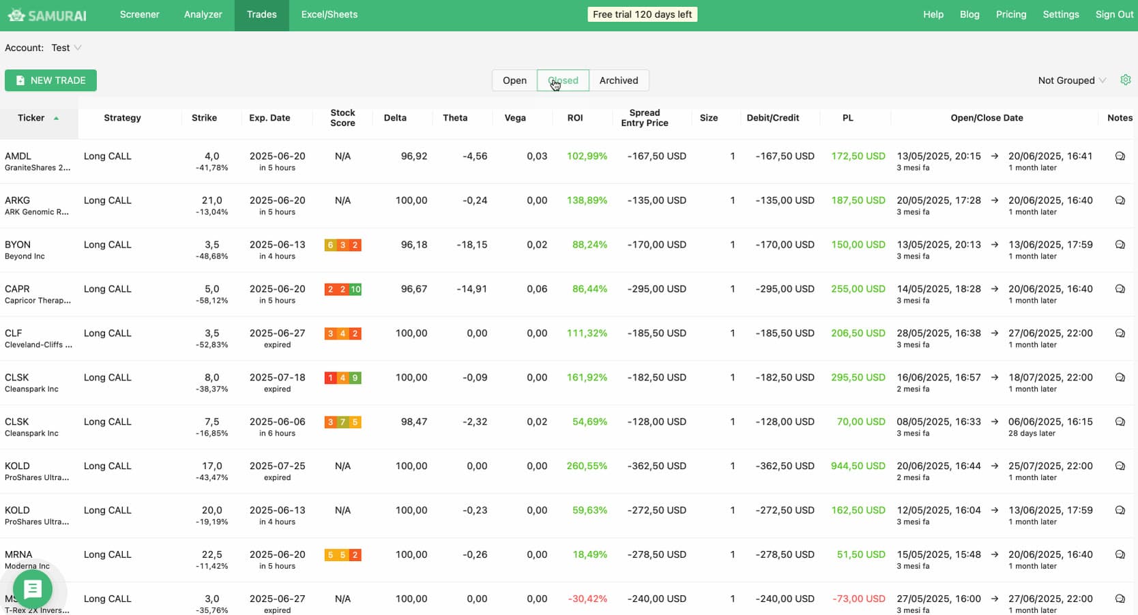Open the Blog link
This screenshot has width=1138, height=615.
[969, 14]
